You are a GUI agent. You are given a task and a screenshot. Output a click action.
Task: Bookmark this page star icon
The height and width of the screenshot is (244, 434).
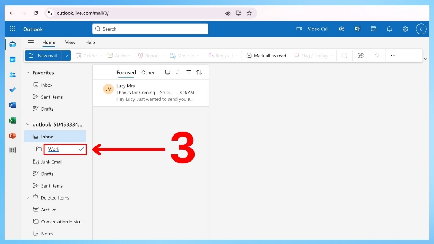pos(249,13)
